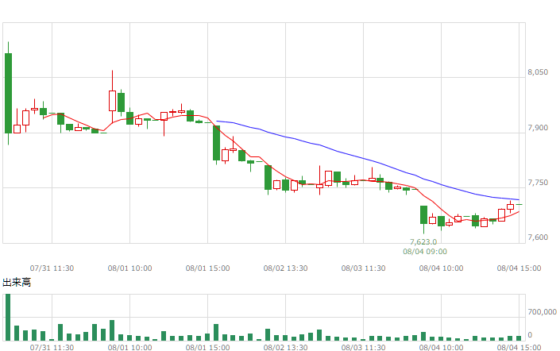Click the 08/04 15:00 volume chart time label
560x351 pixels.
tap(519, 348)
